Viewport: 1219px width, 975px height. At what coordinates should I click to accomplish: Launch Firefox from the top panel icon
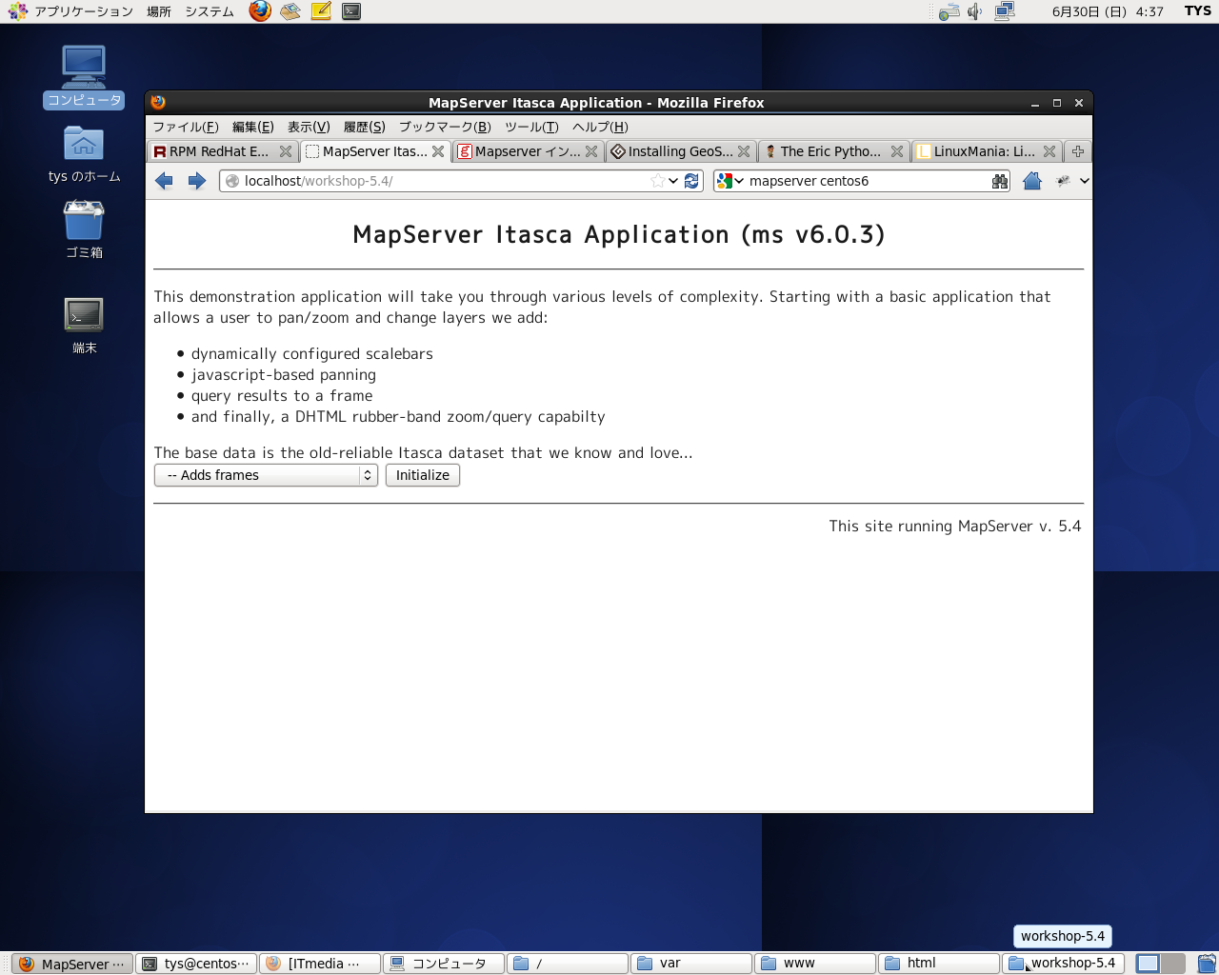(260, 11)
